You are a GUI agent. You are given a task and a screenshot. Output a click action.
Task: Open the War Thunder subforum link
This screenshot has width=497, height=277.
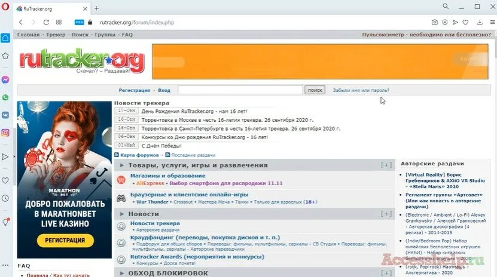click(x=152, y=202)
